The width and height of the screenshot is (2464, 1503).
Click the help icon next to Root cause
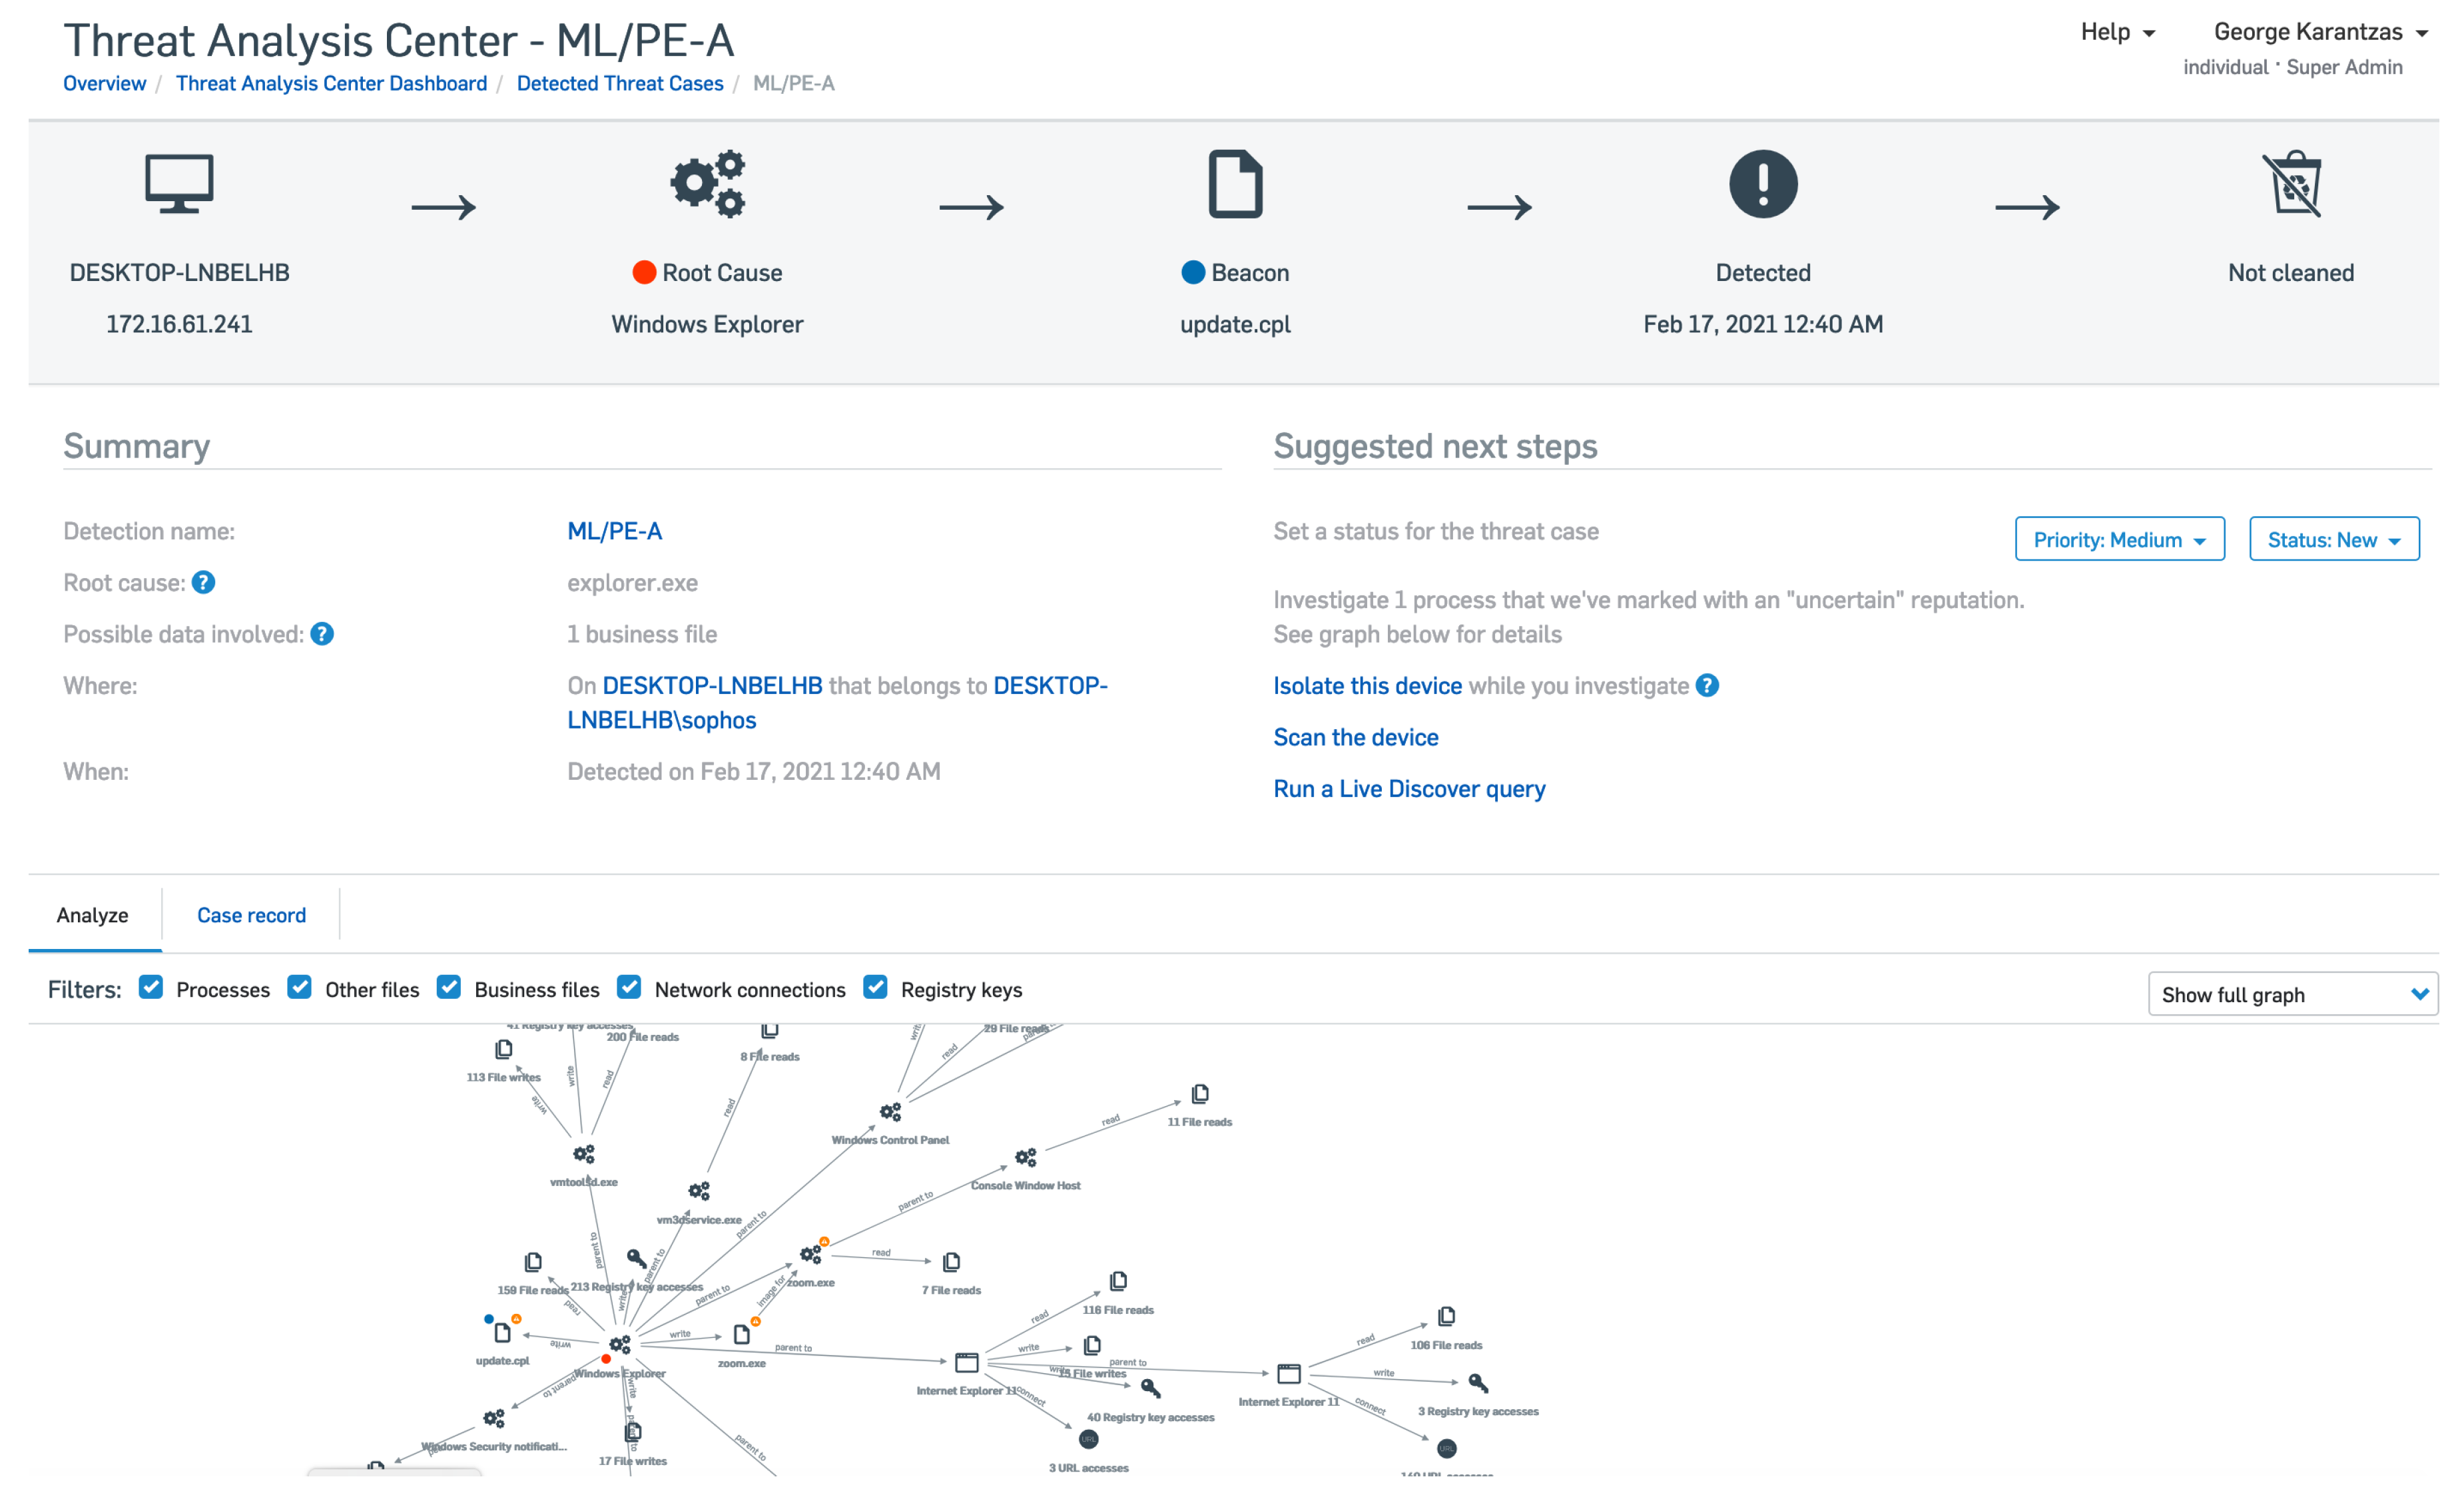(x=203, y=583)
